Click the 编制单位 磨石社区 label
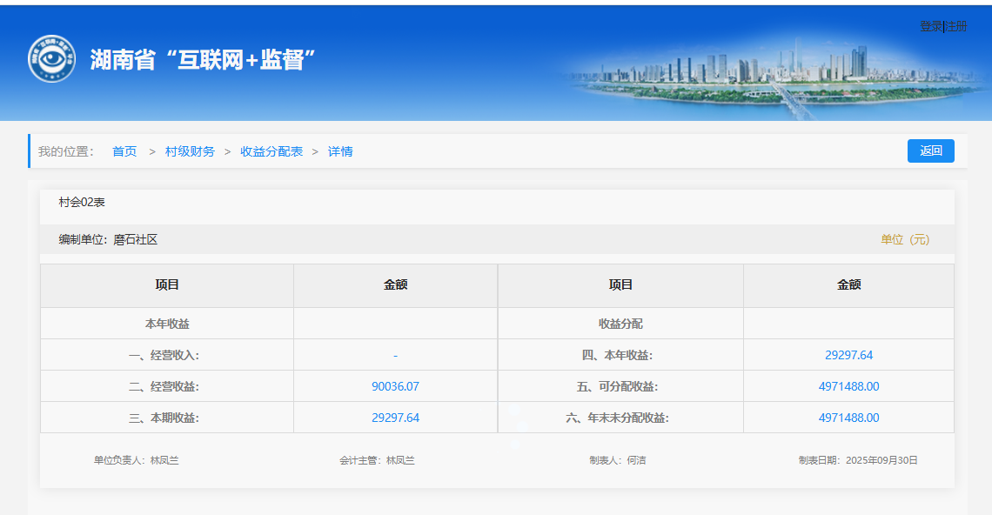Image resolution: width=992 pixels, height=515 pixels. point(108,239)
